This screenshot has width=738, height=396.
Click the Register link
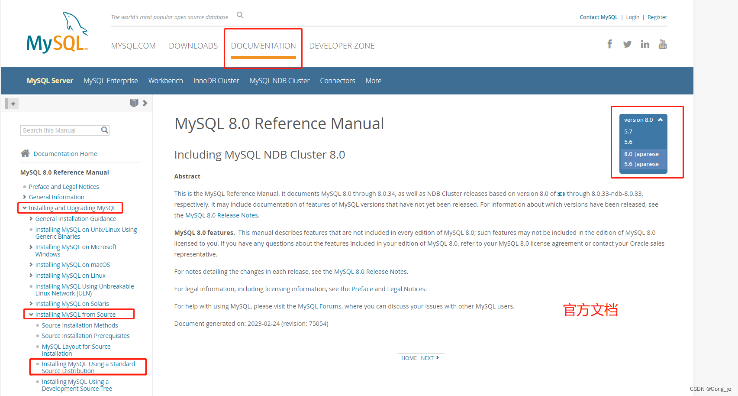tap(657, 17)
